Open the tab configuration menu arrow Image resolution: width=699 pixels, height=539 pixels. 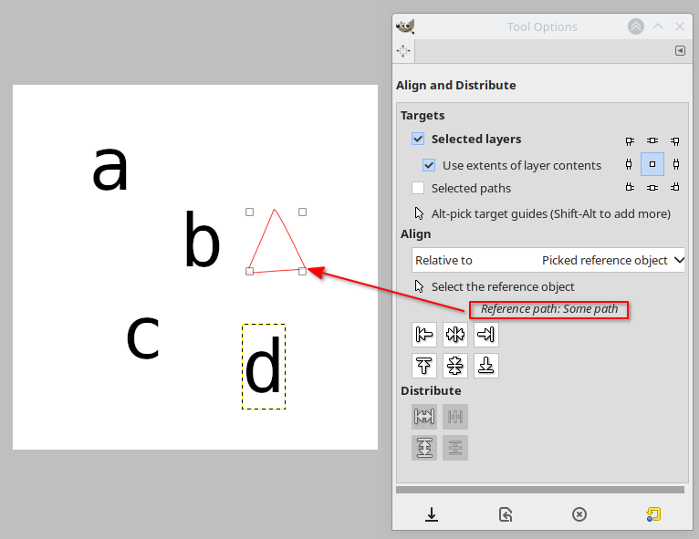click(x=680, y=51)
